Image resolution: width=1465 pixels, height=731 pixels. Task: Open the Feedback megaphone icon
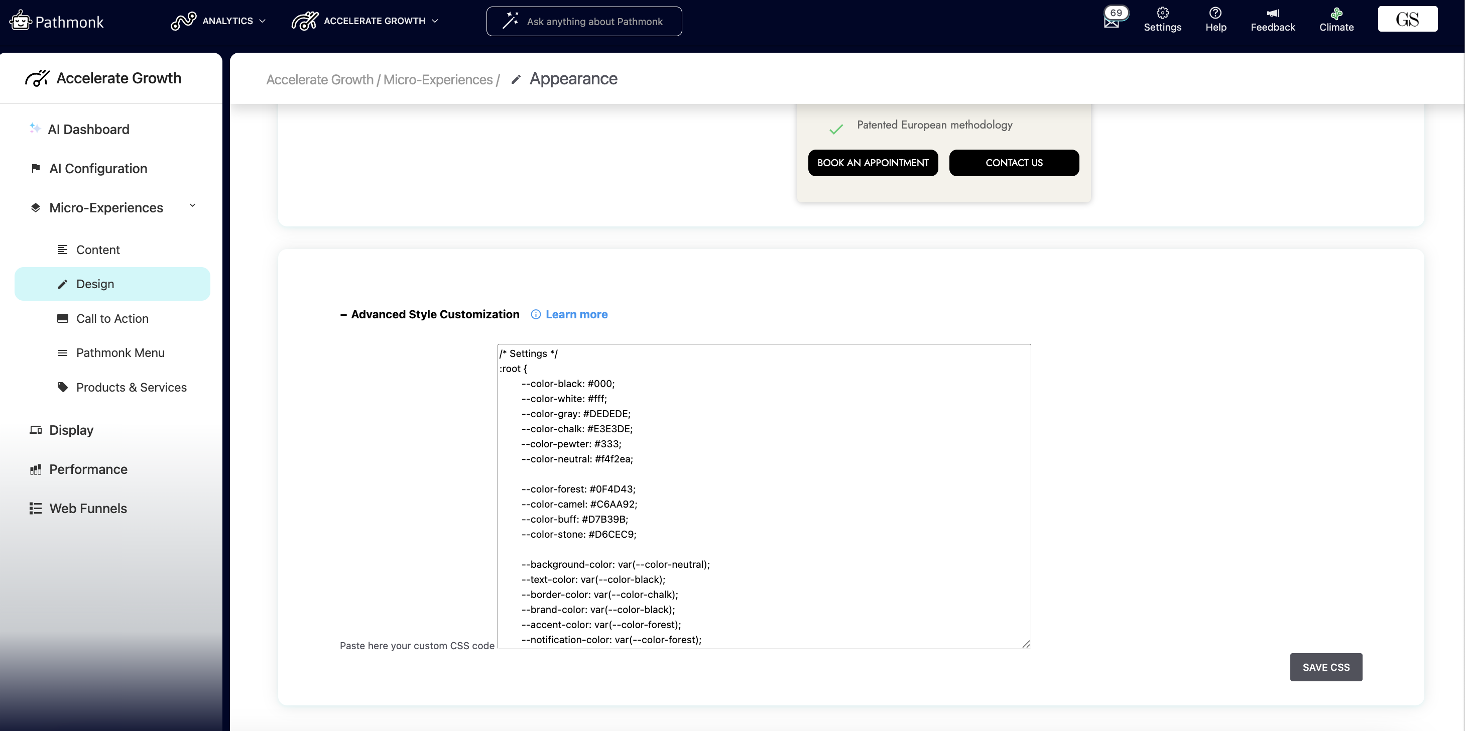tap(1272, 13)
